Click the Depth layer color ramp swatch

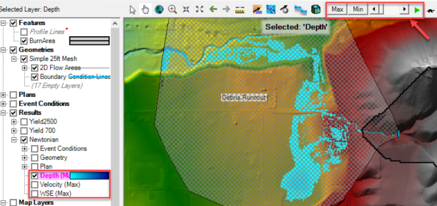[89, 176]
